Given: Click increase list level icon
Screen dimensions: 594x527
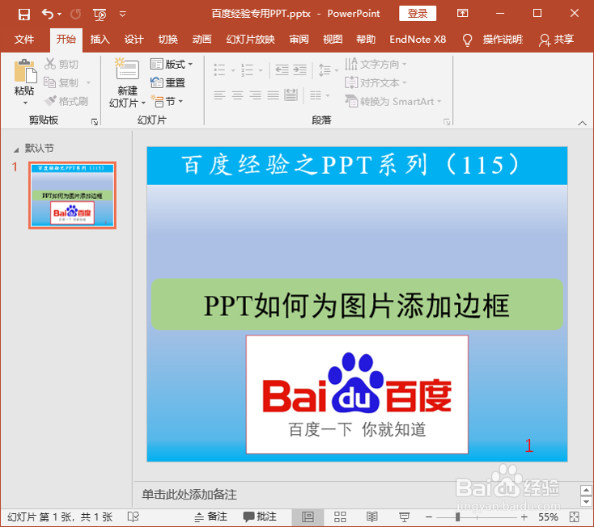Looking at the screenshot, I should pos(299,70).
